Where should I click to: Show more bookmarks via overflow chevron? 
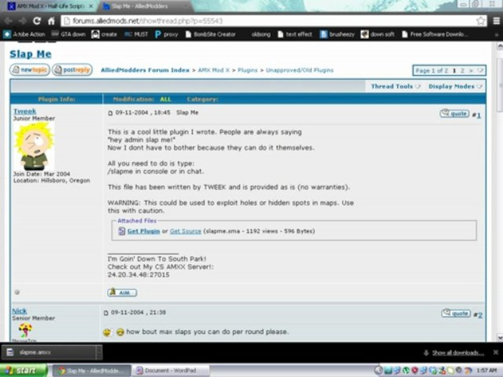pos(497,35)
